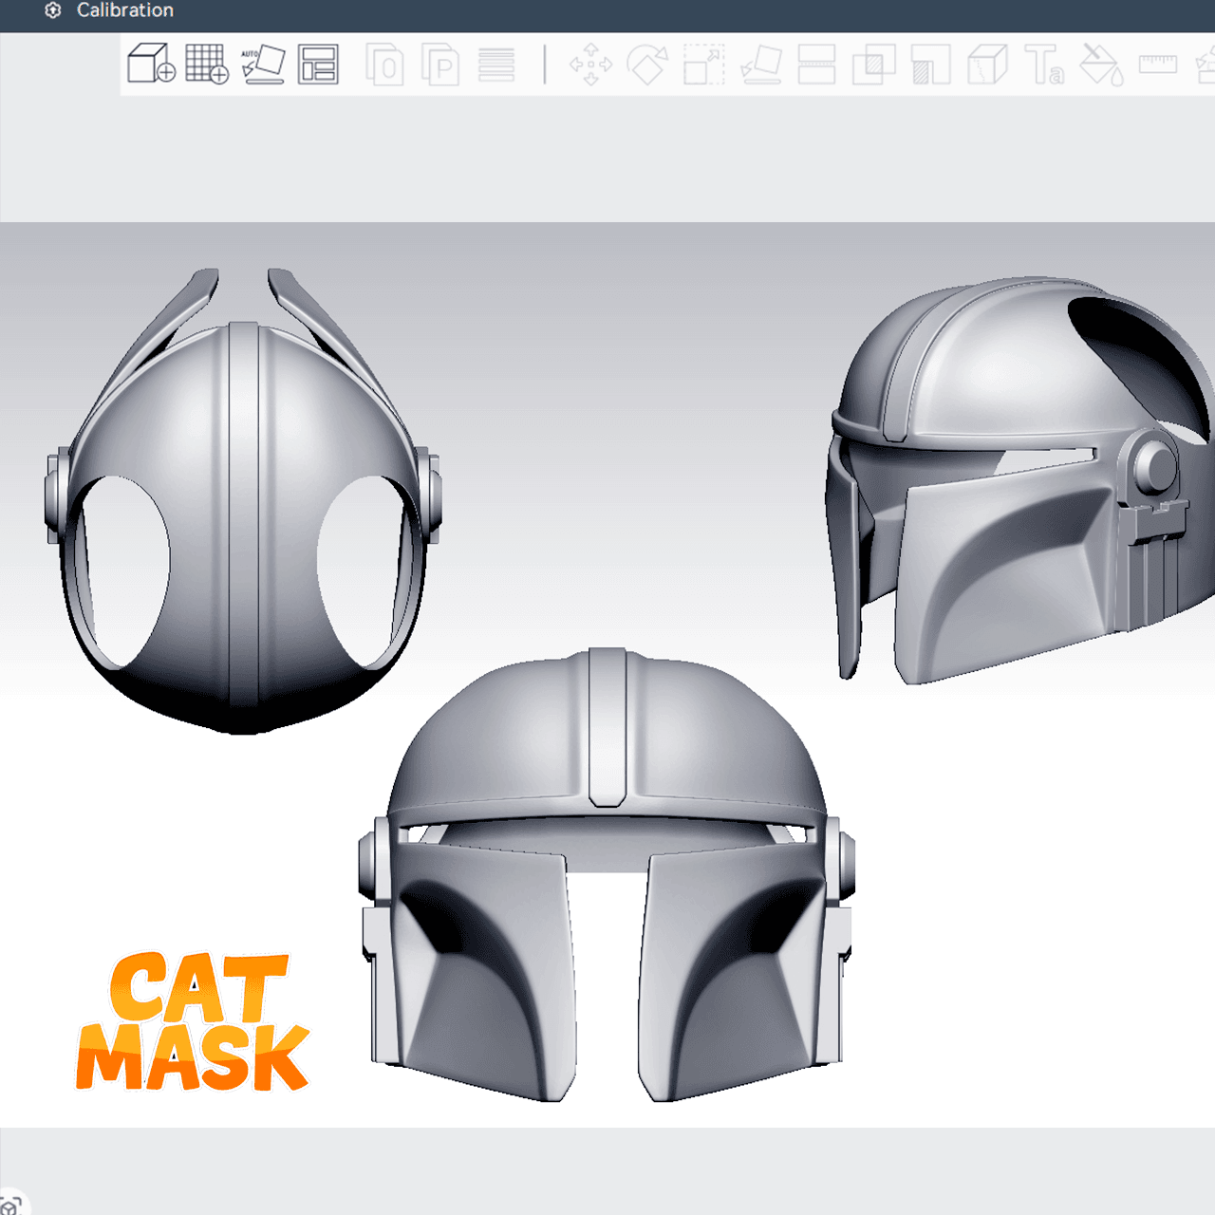Select the front-view helmet model
This screenshot has height=1215, width=1215.
pyautogui.click(x=607, y=874)
